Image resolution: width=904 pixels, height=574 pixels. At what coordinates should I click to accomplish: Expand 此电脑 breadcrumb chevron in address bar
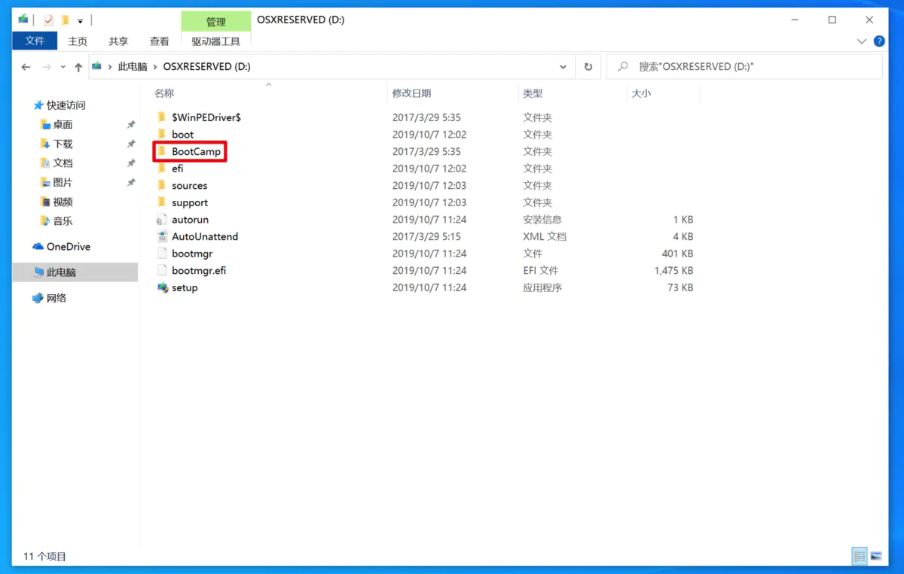[156, 67]
